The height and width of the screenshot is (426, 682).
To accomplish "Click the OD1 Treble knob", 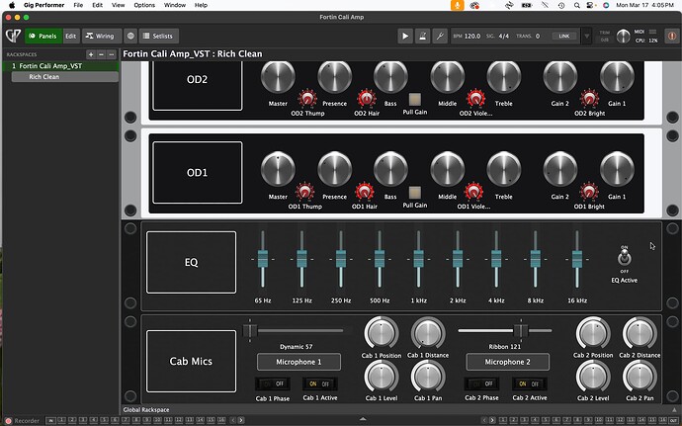I will coord(504,169).
